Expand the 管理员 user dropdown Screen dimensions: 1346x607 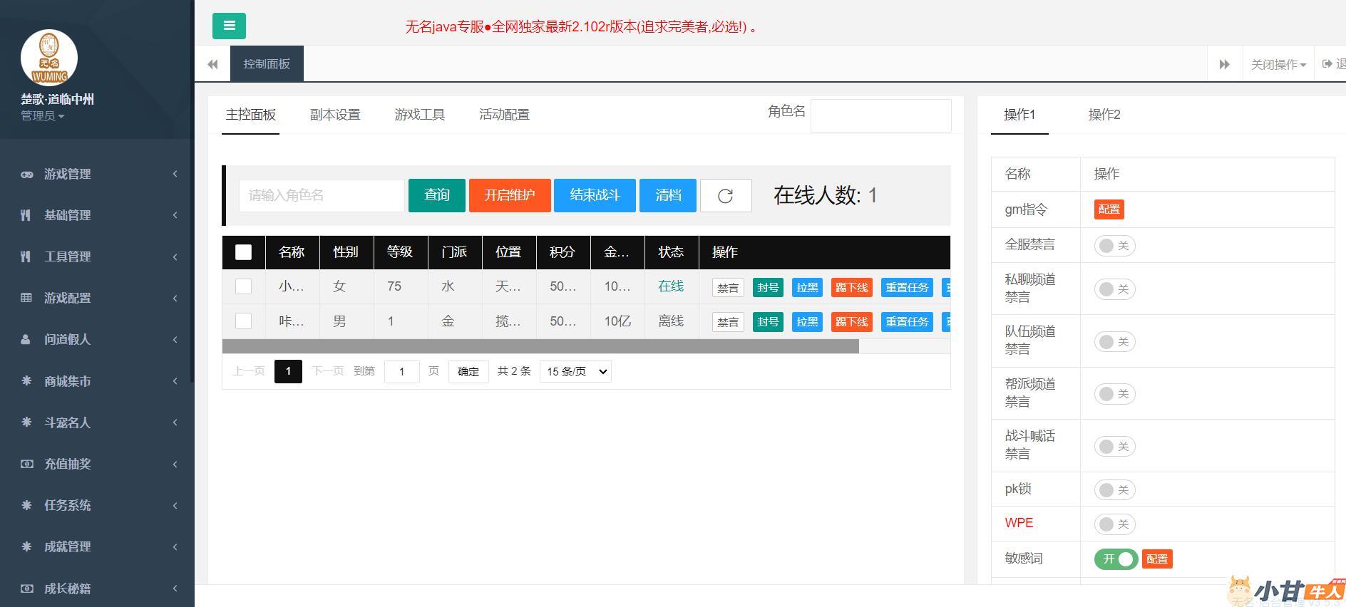pos(42,116)
